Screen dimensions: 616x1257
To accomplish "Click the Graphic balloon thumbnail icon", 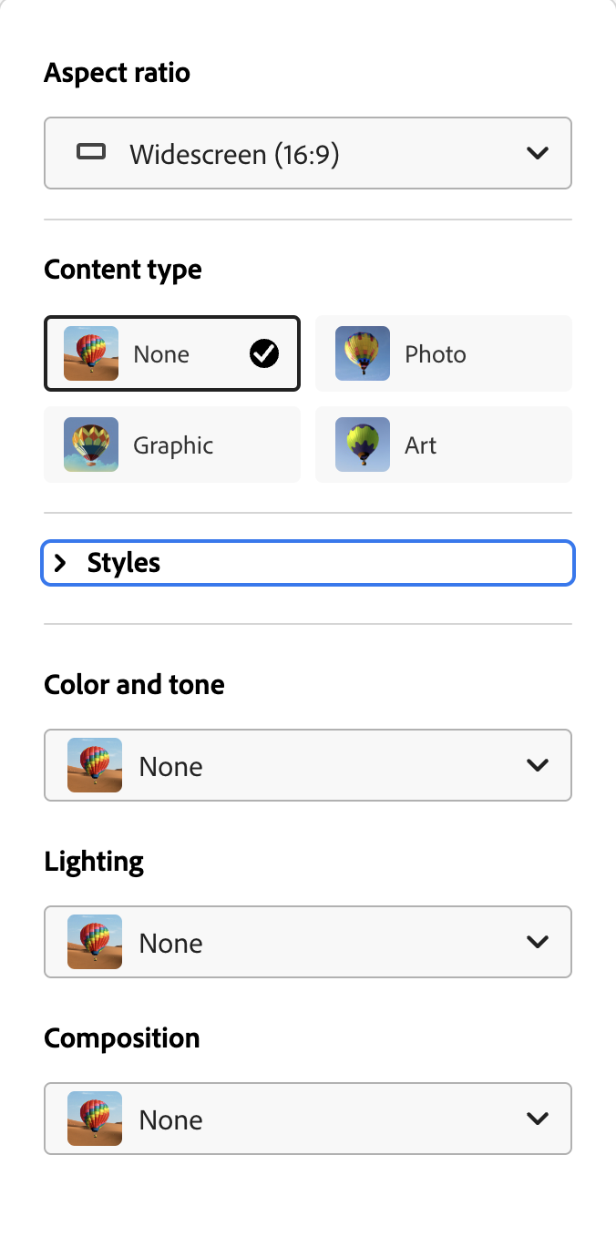I will tap(91, 445).
